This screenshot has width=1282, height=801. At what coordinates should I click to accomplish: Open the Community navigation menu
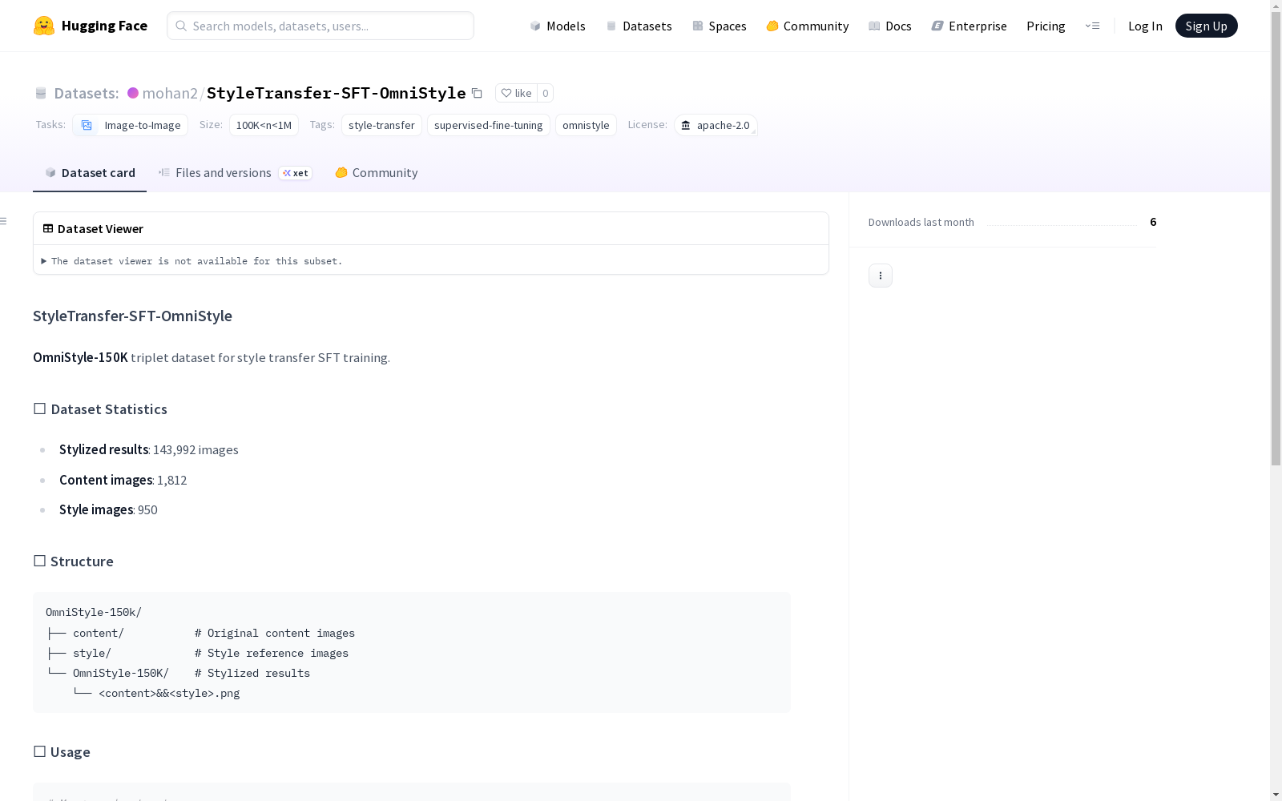click(x=808, y=26)
